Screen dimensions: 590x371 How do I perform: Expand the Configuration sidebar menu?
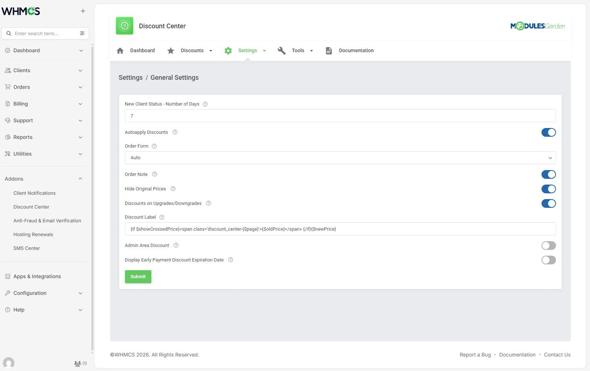coord(44,293)
